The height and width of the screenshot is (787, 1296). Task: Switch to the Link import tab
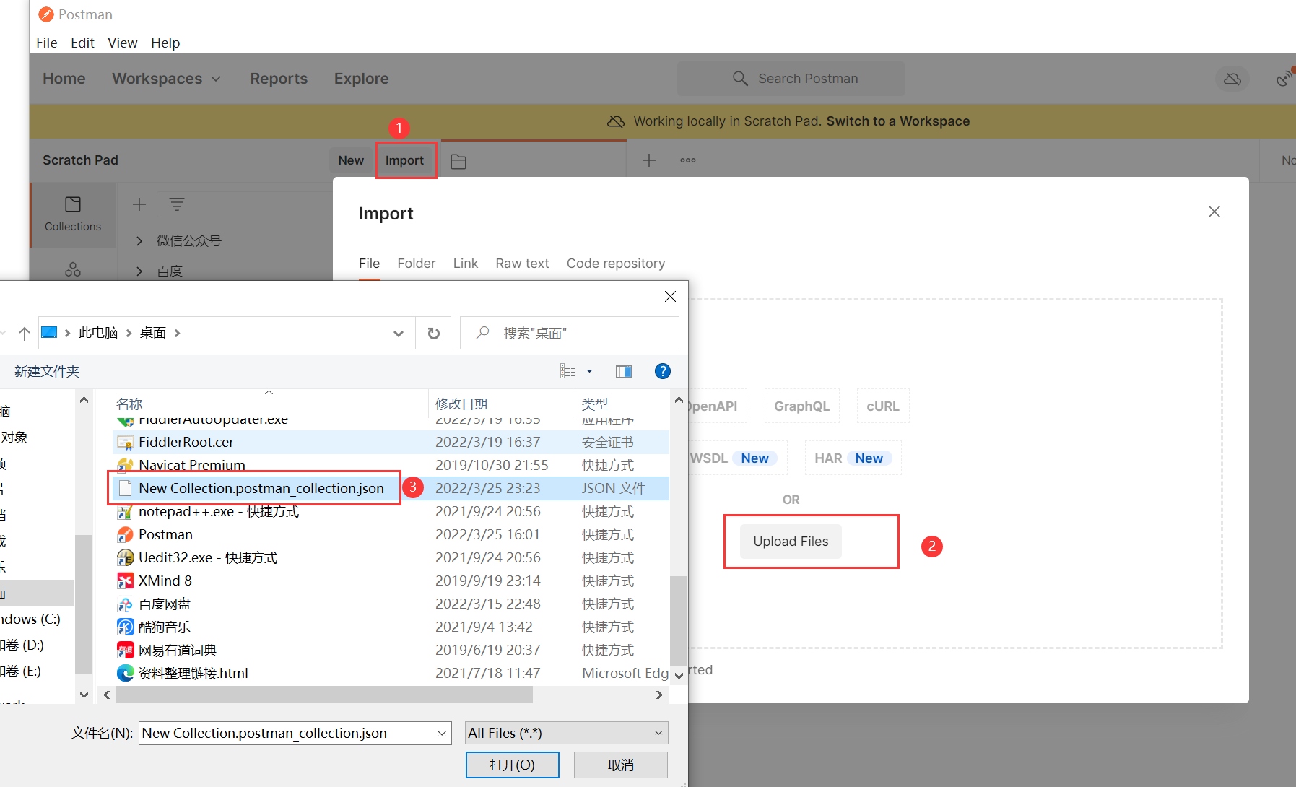[466, 264]
